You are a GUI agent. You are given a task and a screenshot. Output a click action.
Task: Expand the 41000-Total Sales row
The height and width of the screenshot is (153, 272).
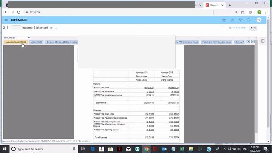click(x=94, y=88)
